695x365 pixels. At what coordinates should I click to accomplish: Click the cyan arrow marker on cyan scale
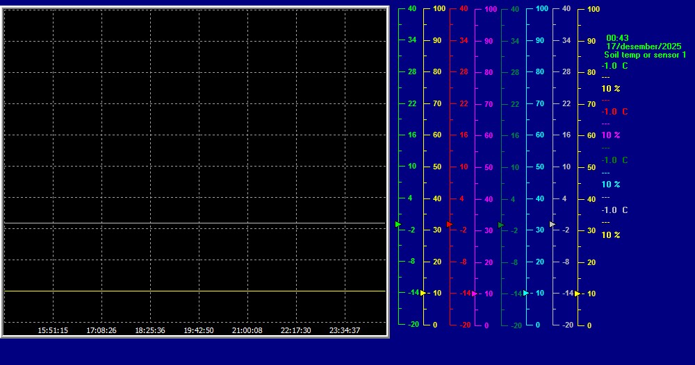pyautogui.click(x=526, y=293)
